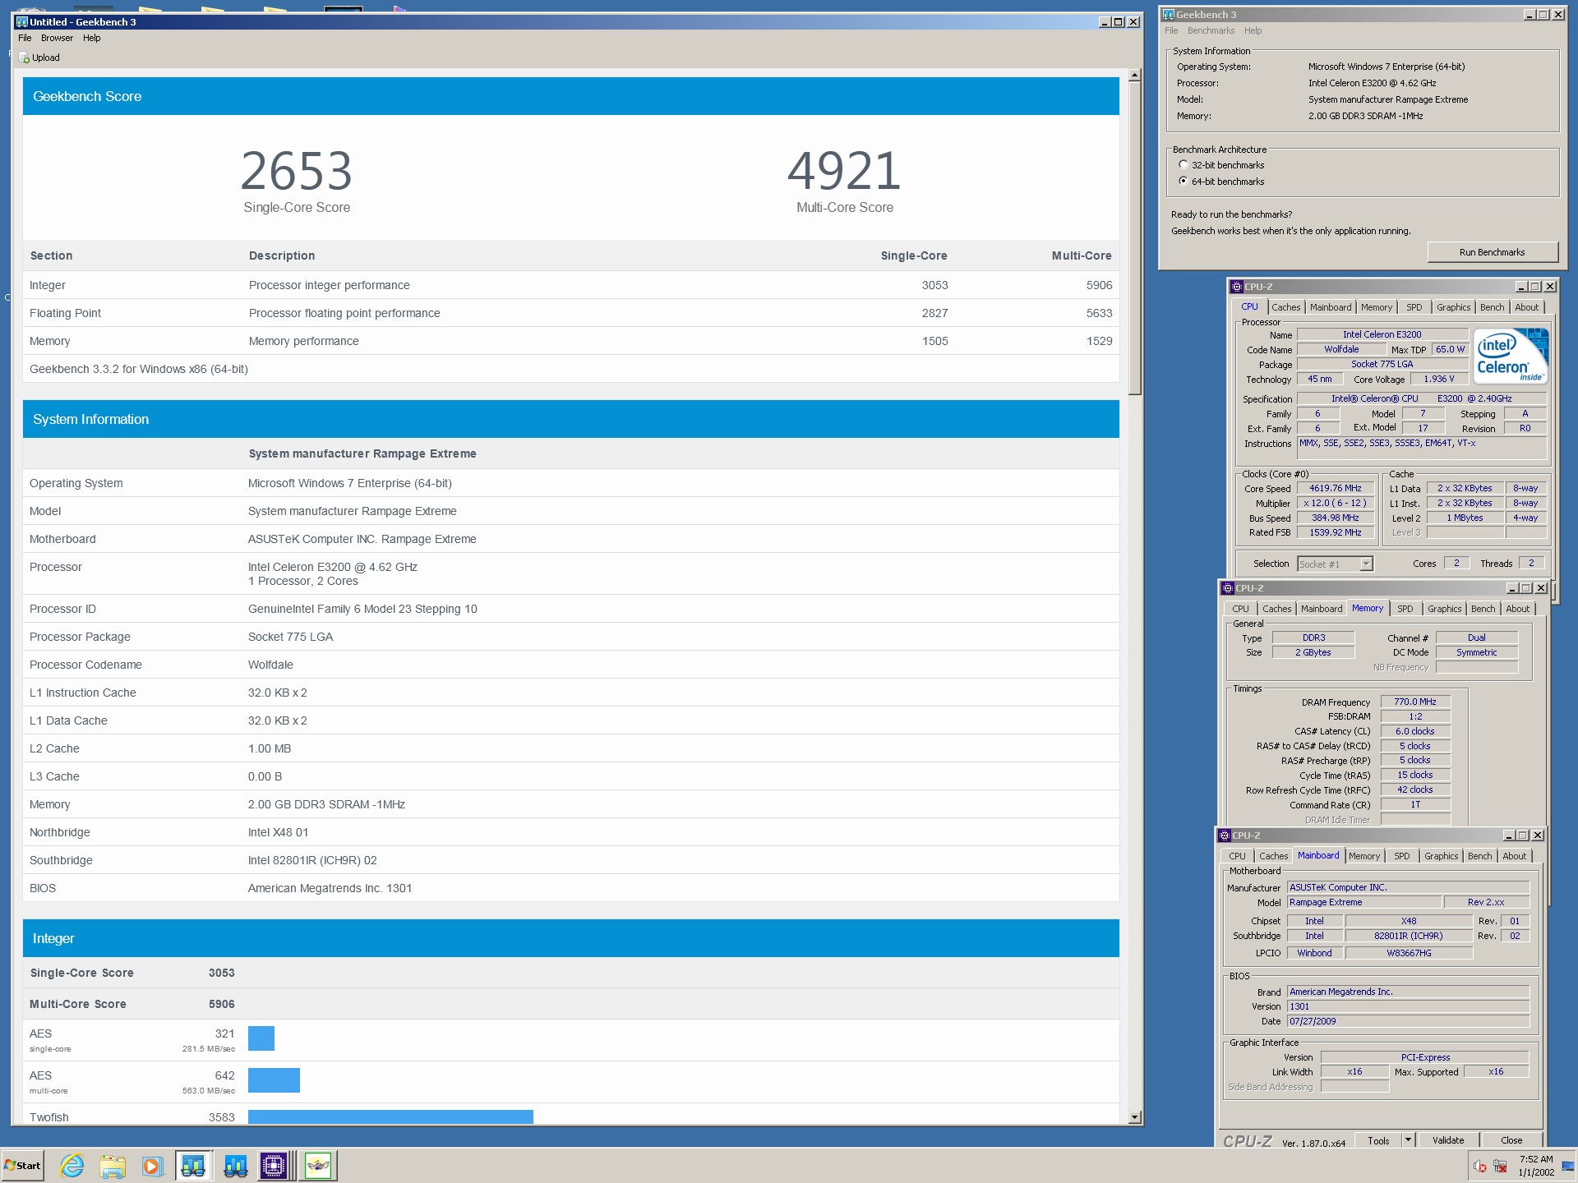Click title icon of CPU-Z memory timings window
The width and height of the screenshot is (1578, 1183).
pos(1227,588)
